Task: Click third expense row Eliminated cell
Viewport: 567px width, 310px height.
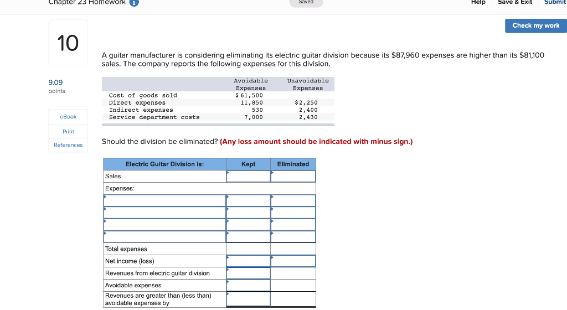Action: click(x=293, y=225)
